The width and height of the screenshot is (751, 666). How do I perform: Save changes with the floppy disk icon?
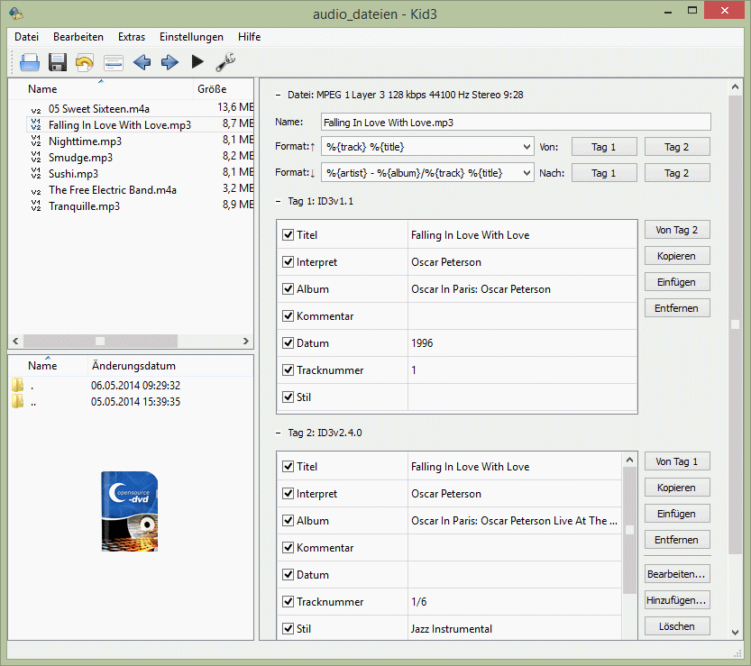click(58, 62)
